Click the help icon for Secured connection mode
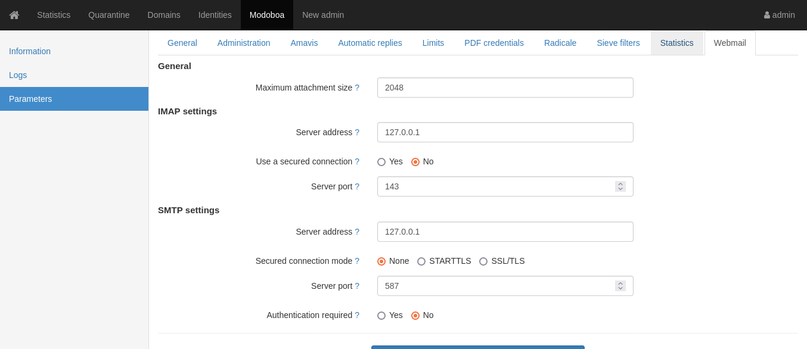This screenshot has width=807, height=349. 357,261
